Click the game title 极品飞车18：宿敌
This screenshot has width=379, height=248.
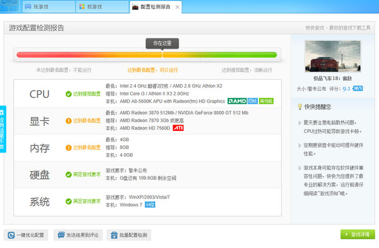coord(333,78)
